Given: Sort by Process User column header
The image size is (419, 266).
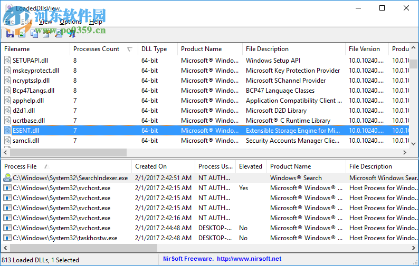Looking at the screenshot, I should click(x=215, y=166).
